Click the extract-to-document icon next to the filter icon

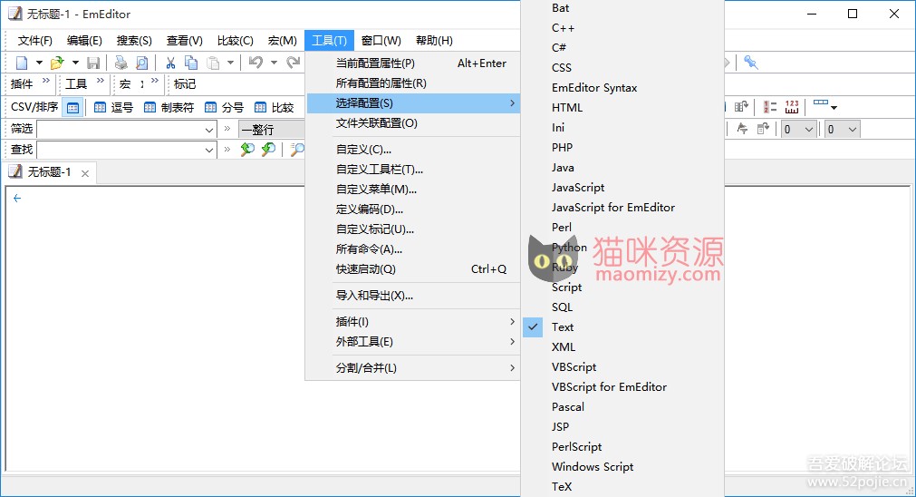(x=763, y=129)
